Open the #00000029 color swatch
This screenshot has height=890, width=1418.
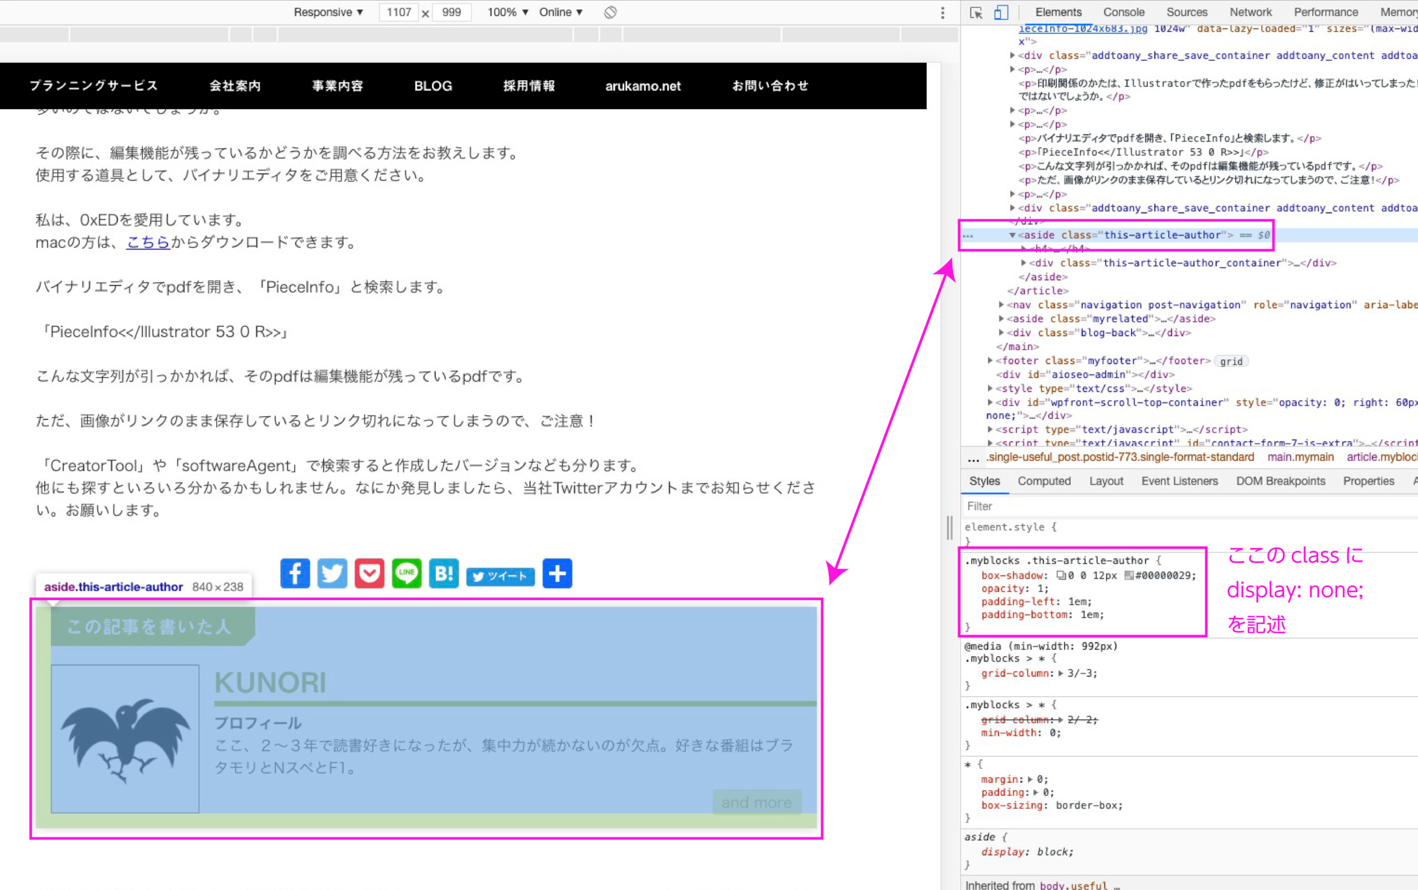coord(1128,576)
